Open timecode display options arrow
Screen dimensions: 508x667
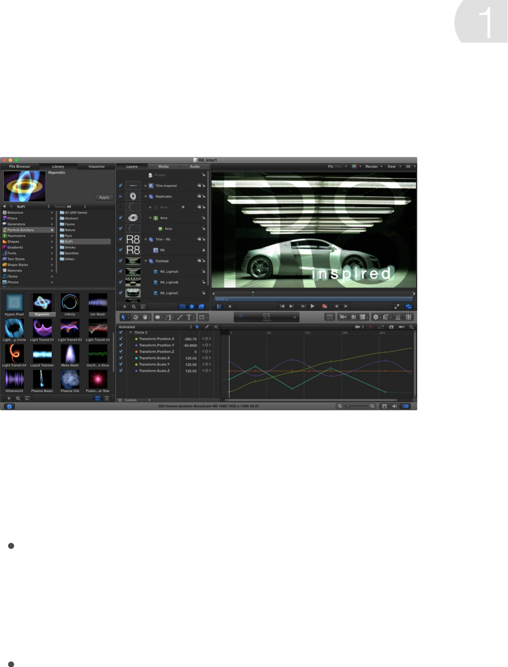pyautogui.click(x=295, y=317)
